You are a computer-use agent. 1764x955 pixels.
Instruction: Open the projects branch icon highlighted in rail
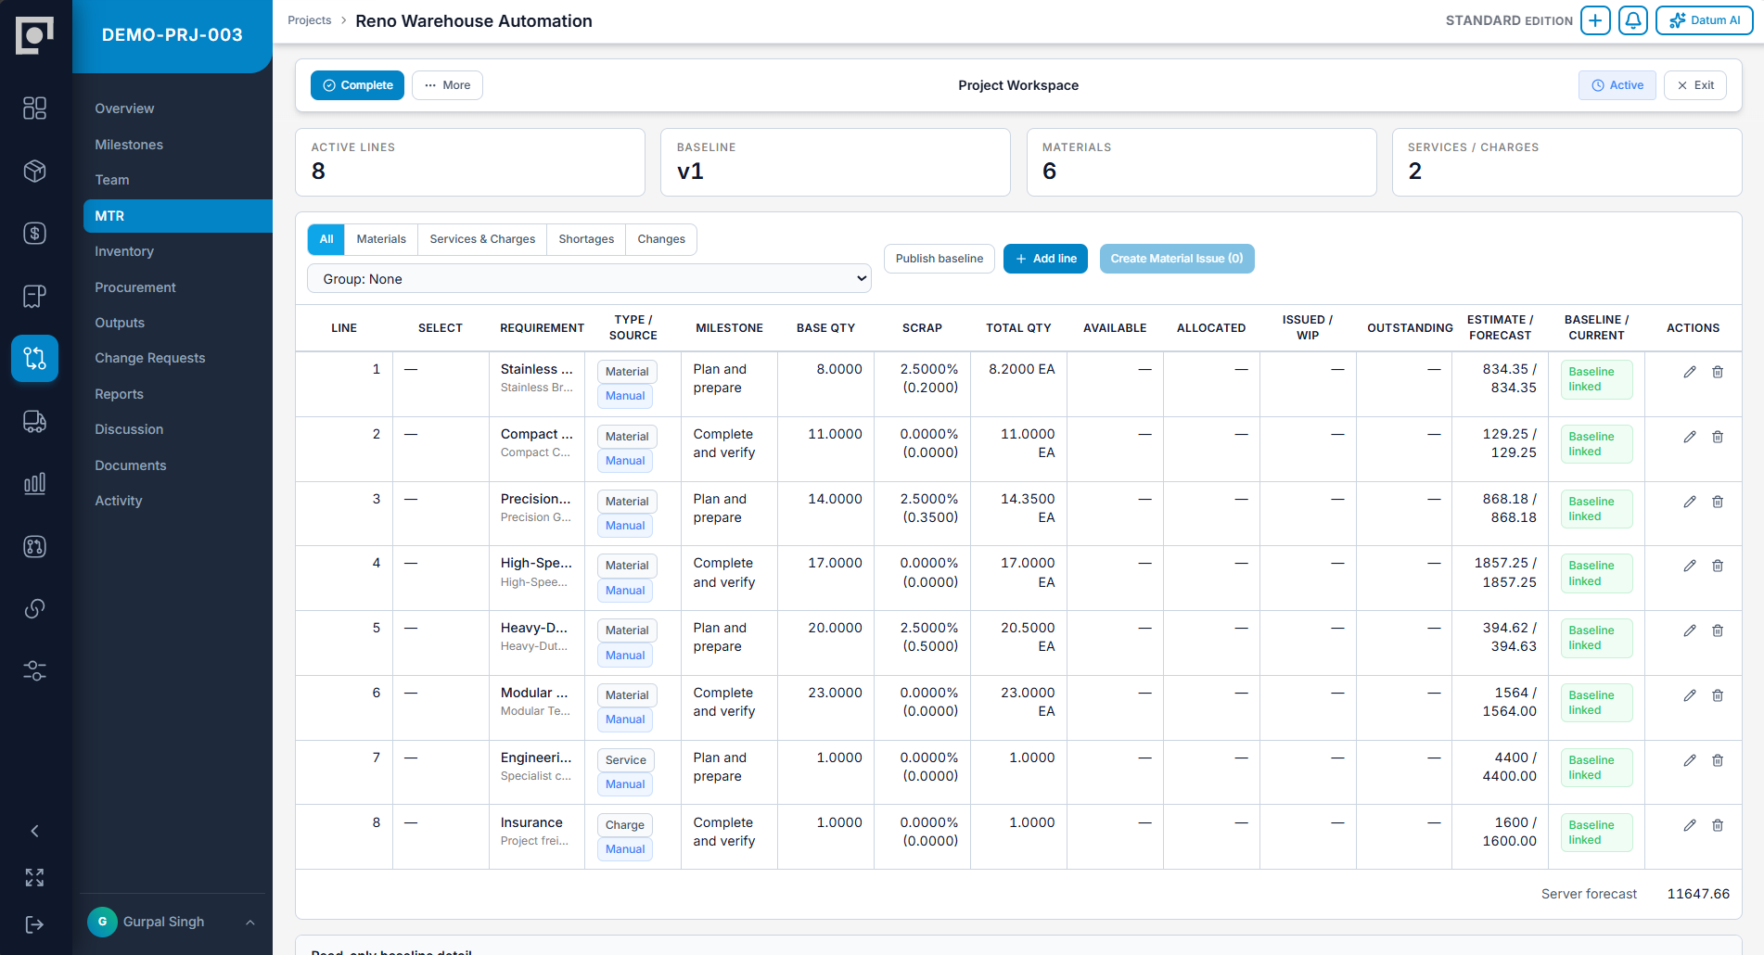(34, 359)
